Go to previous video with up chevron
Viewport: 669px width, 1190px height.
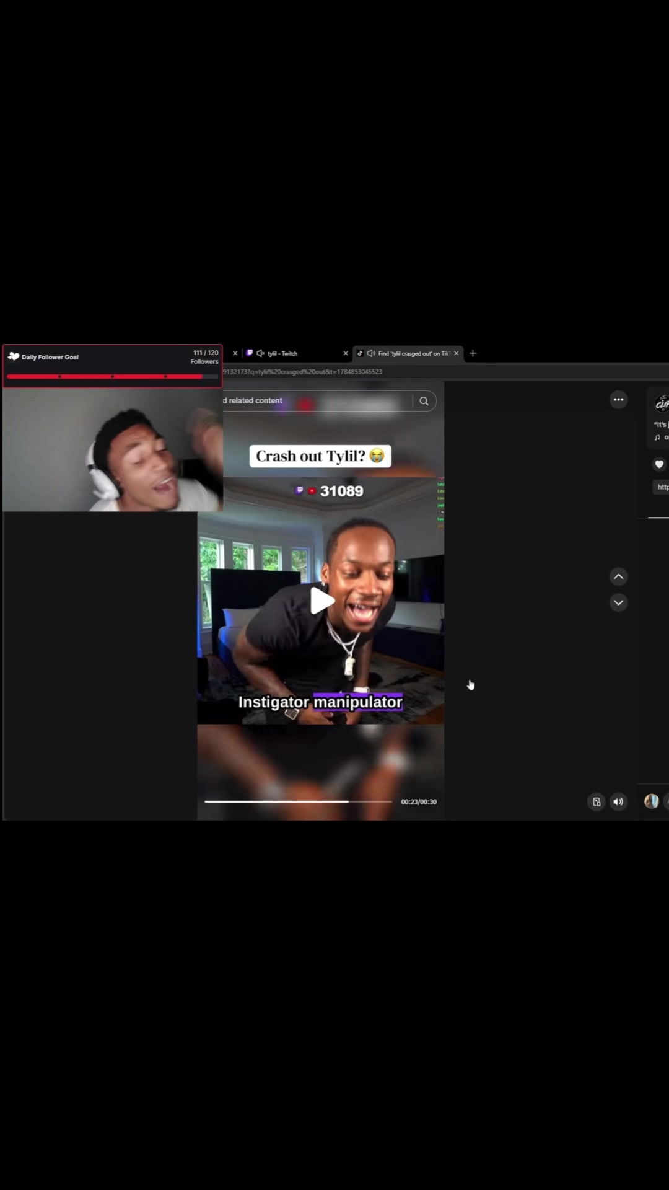618,576
